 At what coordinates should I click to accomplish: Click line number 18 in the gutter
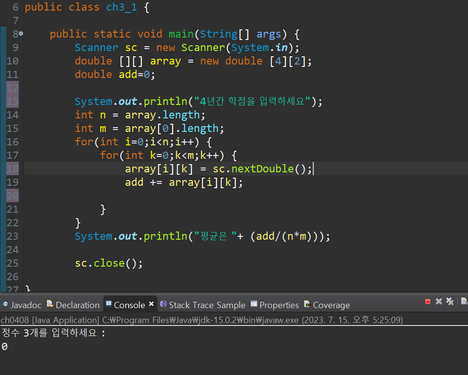coord(13,168)
